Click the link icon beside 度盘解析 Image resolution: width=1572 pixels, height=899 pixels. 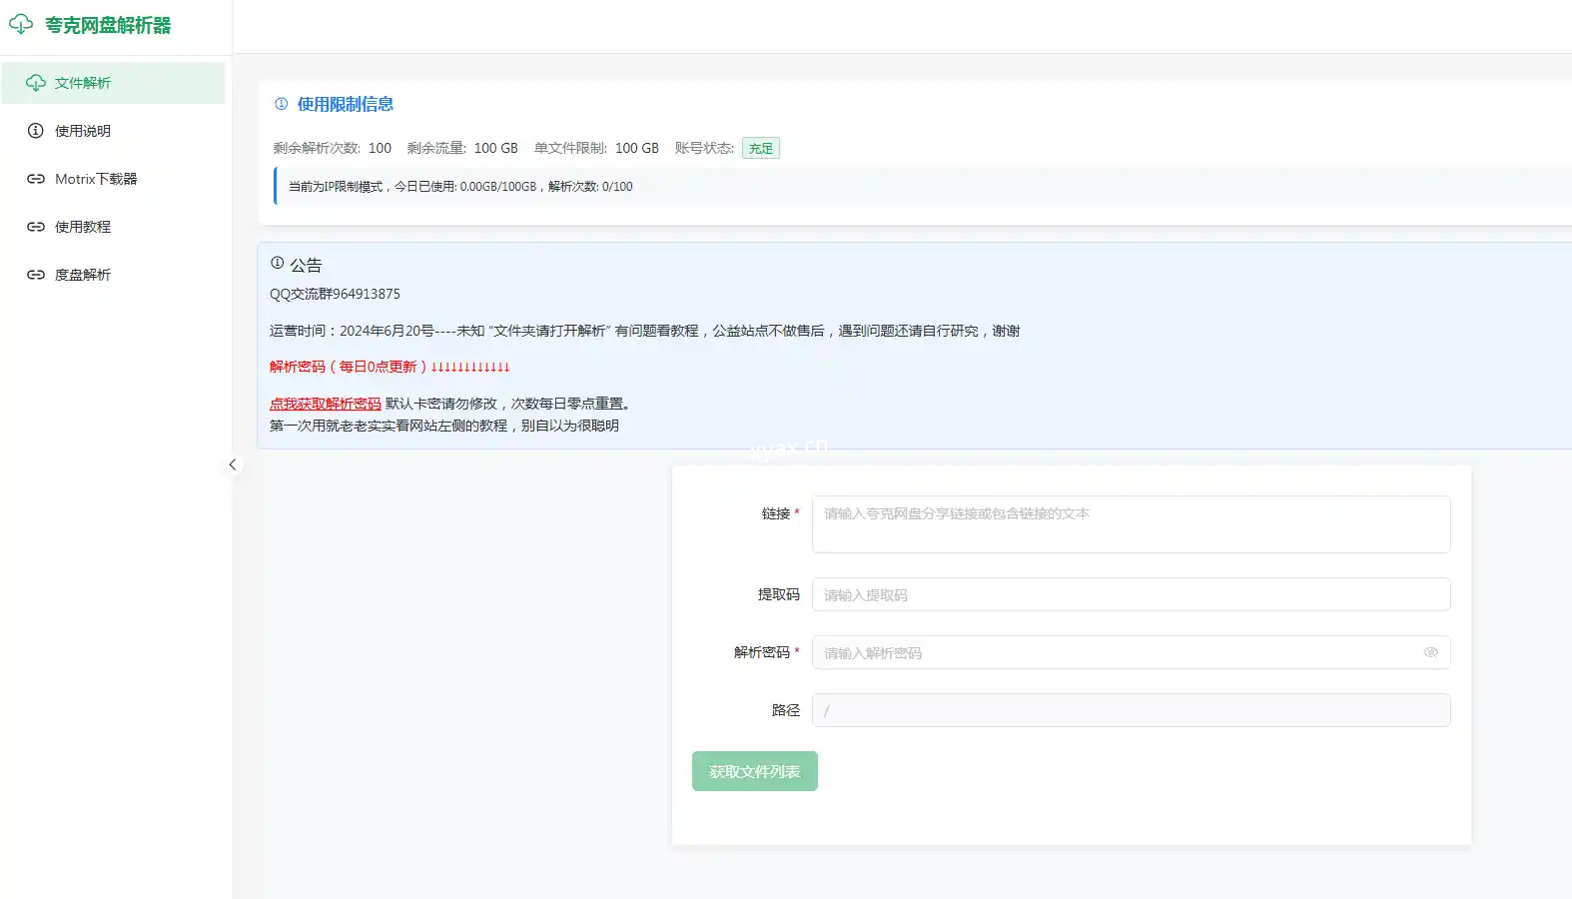point(36,275)
